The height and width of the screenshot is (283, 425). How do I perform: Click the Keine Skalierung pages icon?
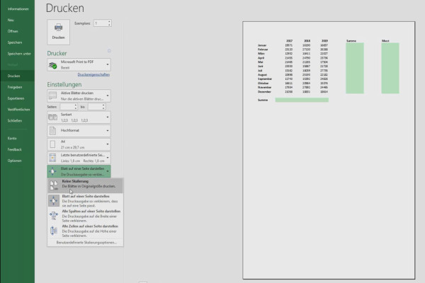(54, 185)
